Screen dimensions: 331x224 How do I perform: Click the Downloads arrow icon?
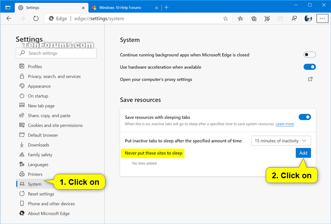(22, 145)
